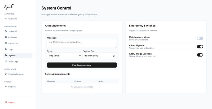Open the System menu item

(x=12, y=56)
